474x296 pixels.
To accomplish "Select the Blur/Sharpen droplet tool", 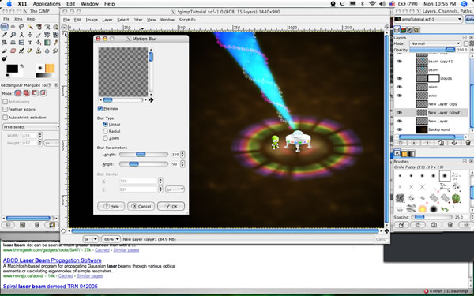I will coord(47,51).
